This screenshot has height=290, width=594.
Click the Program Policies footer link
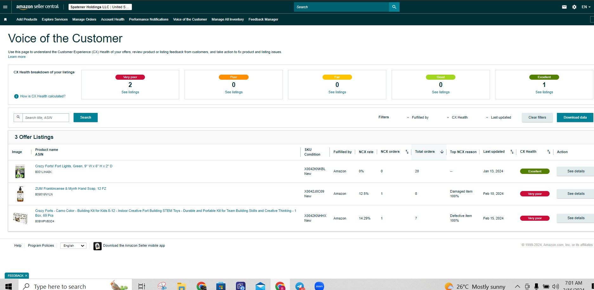coord(41,246)
